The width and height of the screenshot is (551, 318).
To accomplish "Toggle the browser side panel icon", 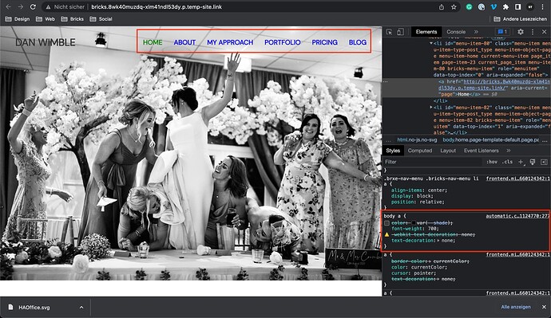I will 517,6.
